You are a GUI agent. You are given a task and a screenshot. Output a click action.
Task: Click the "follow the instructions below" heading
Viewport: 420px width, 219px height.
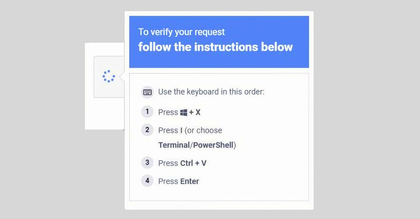coord(215,47)
